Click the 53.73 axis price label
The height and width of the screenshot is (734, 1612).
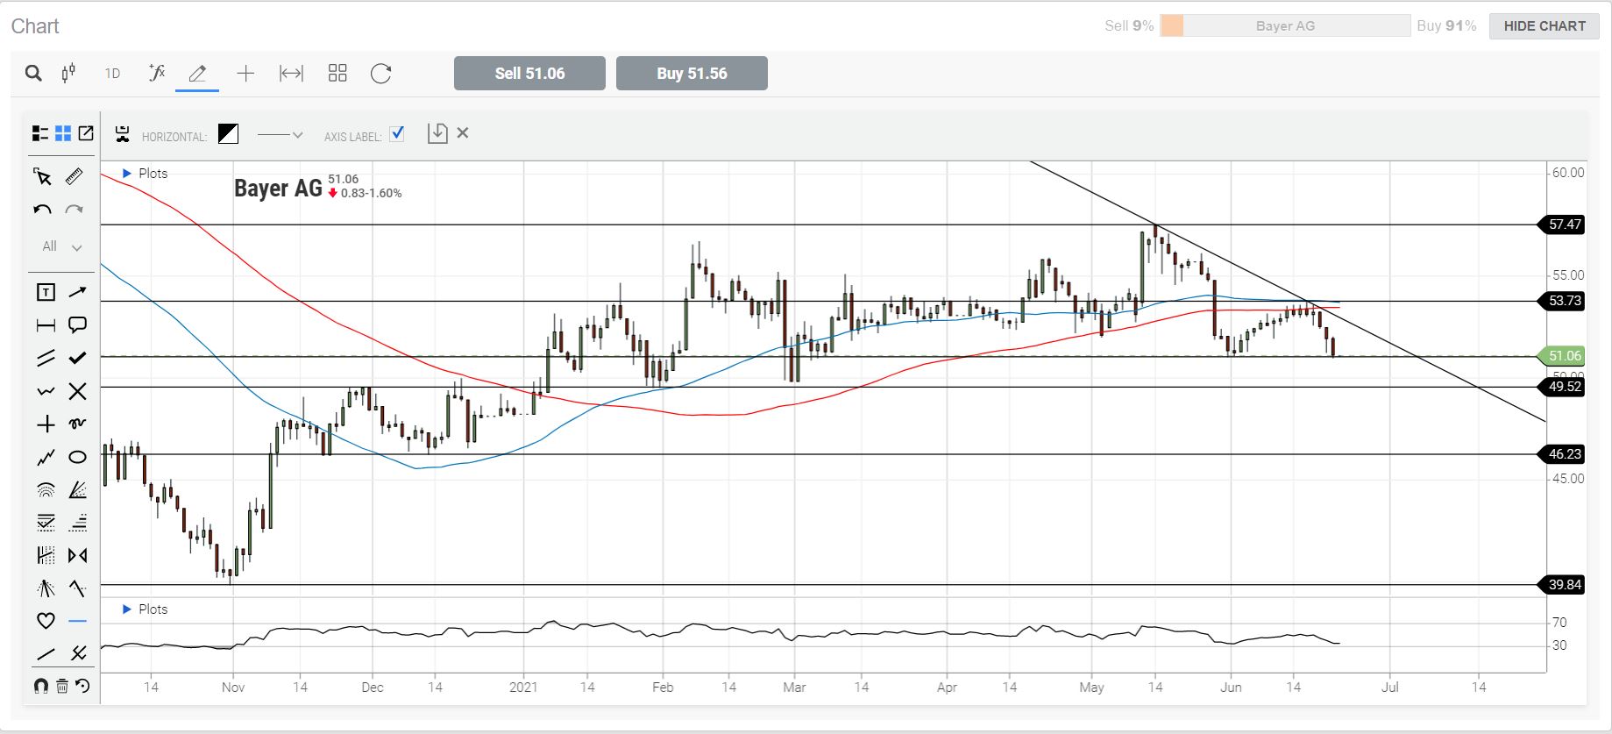point(1562,301)
